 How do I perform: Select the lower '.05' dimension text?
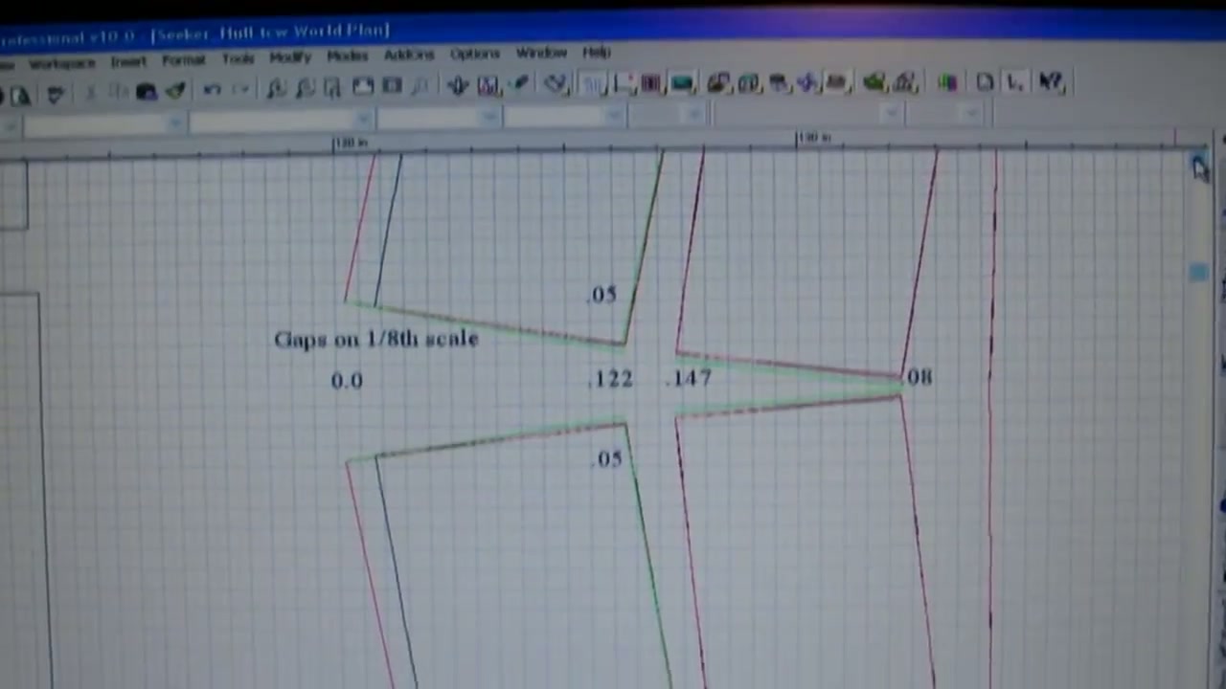click(607, 460)
